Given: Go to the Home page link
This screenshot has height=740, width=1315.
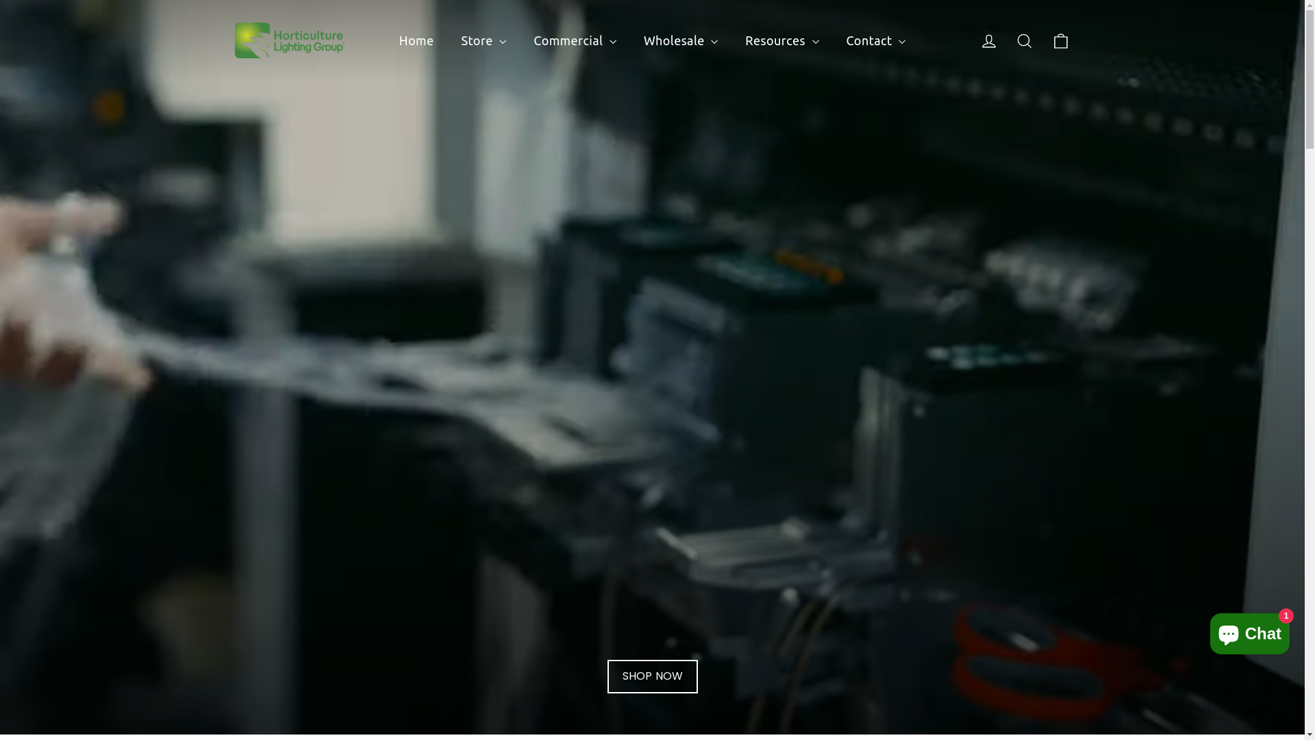Looking at the screenshot, I should tap(416, 41).
